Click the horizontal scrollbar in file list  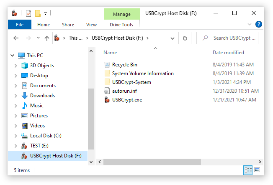152,162
